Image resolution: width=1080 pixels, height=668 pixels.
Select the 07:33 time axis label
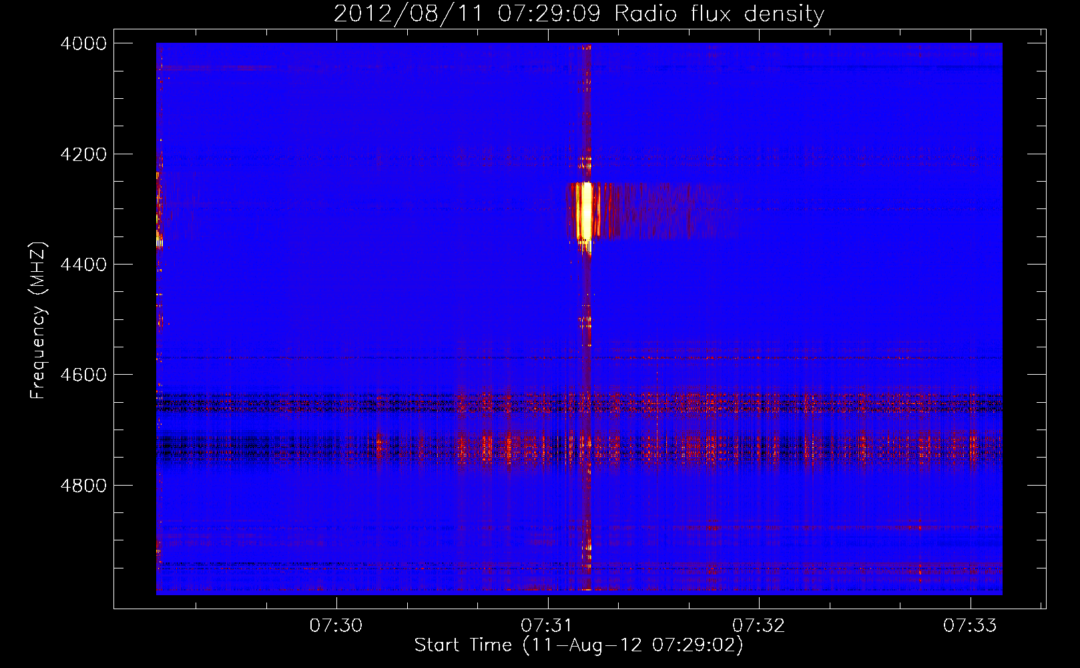click(x=970, y=626)
